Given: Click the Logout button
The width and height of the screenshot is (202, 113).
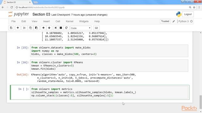Looking at the screenshot, I should [x=188, y=14].
